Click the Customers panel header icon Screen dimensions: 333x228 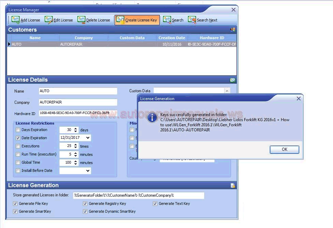233,30
